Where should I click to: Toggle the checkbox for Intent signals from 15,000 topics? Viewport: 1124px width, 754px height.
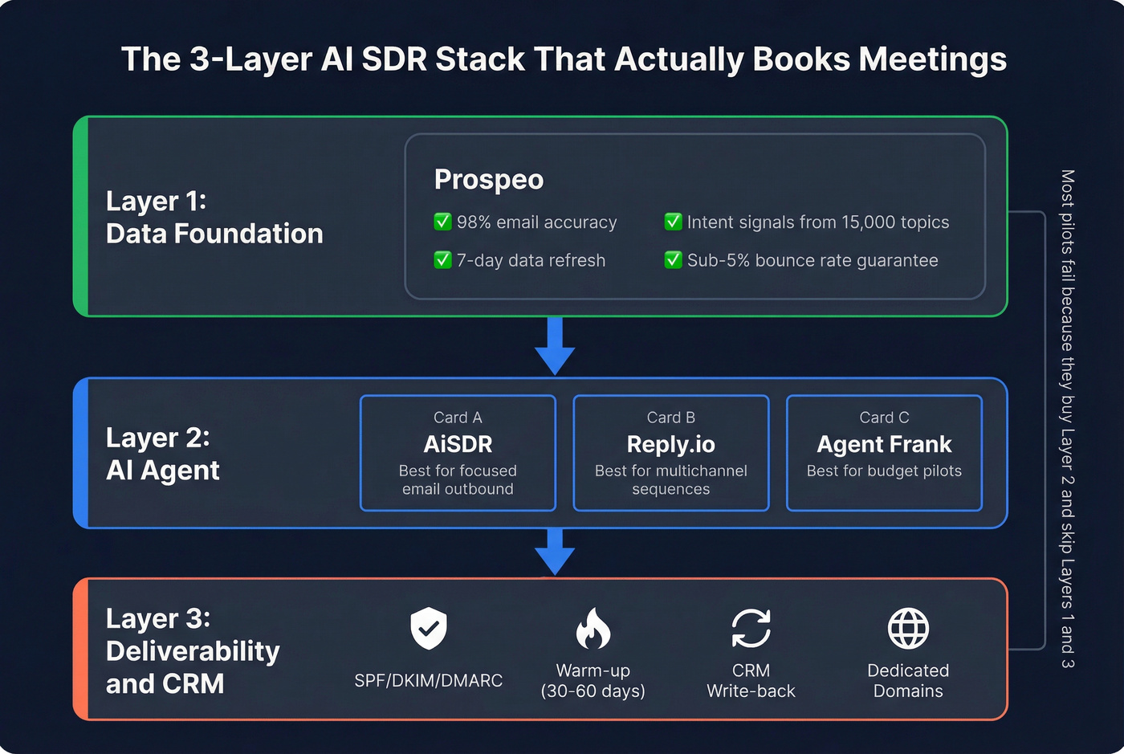click(674, 222)
